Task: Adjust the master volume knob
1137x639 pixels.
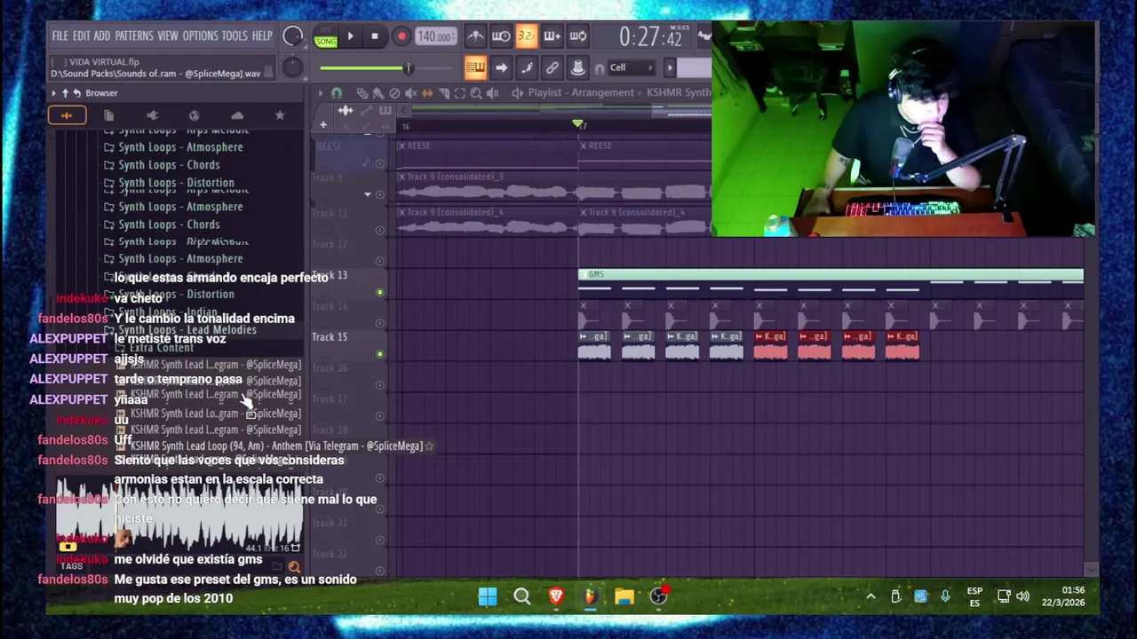Action: [x=292, y=36]
